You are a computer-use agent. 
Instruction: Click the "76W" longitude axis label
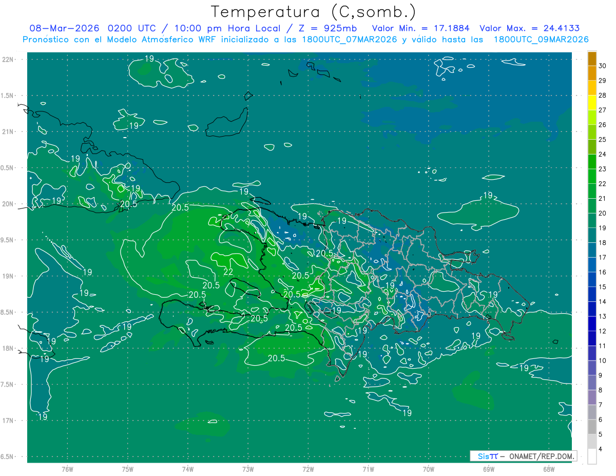(x=67, y=469)
